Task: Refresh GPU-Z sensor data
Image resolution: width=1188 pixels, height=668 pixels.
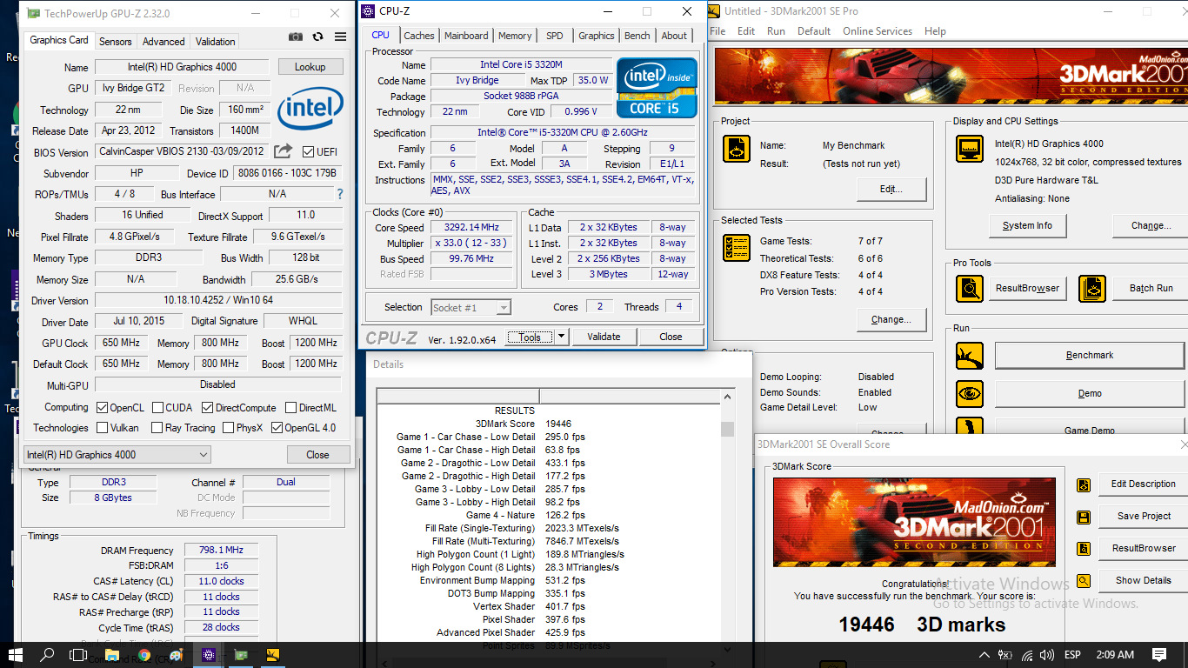Action: [x=317, y=37]
